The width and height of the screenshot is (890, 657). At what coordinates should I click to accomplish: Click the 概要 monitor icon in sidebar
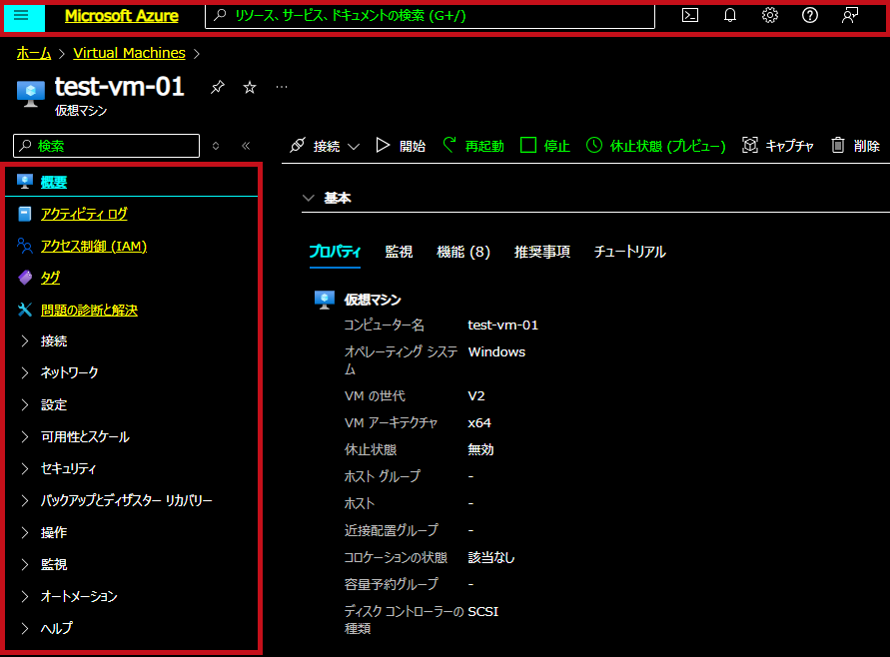(x=25, y=182)
